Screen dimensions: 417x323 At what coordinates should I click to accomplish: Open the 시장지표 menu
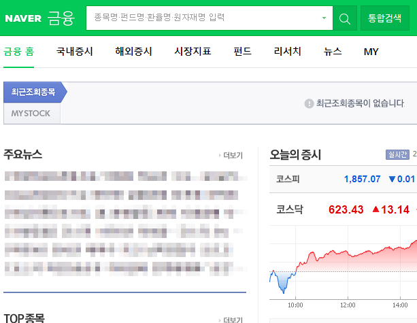193,52
